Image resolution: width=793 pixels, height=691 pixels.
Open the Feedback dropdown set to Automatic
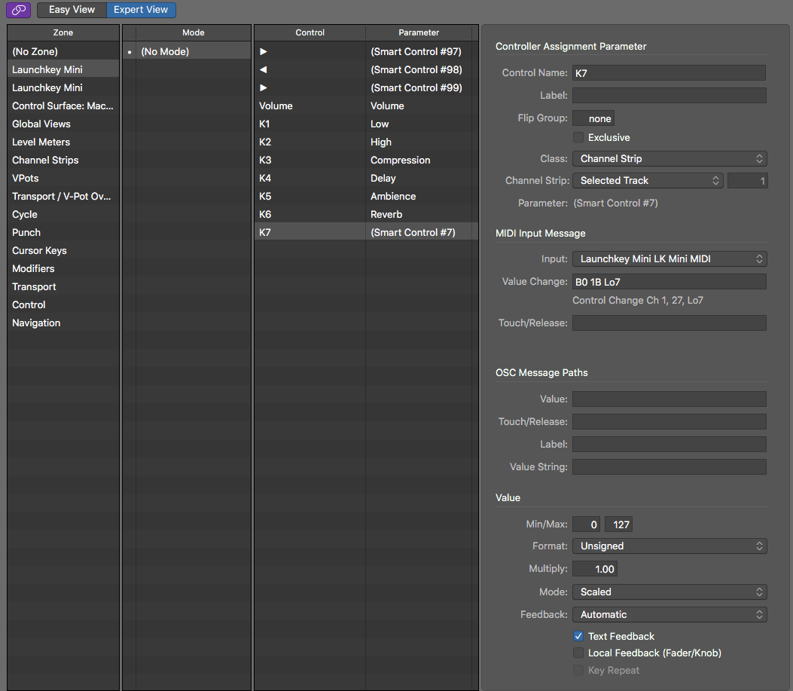point(669,615)
